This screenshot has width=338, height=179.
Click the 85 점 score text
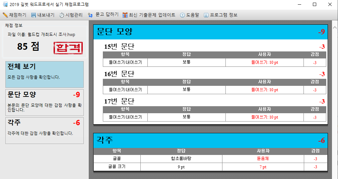[28, 46]
